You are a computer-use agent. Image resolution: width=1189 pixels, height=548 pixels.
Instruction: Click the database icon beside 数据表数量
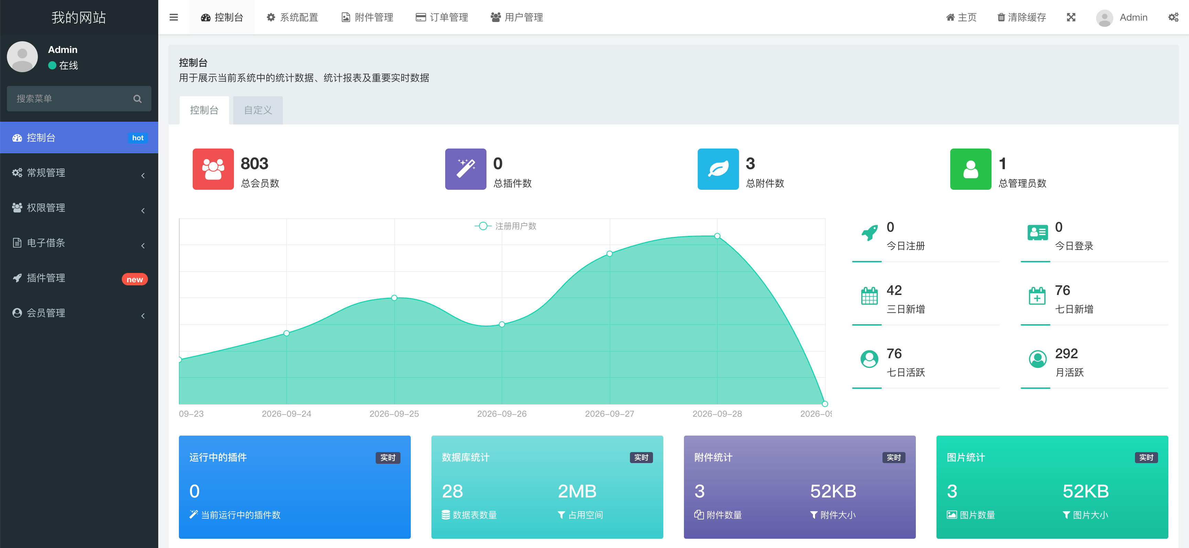pyautogui.click(x=446, y=515)
